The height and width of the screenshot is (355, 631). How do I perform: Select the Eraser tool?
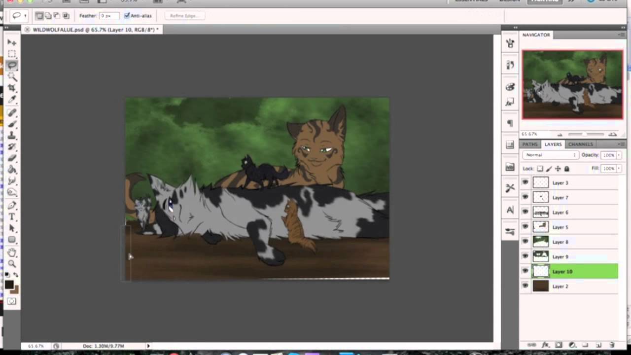click(x=12, y=158)
